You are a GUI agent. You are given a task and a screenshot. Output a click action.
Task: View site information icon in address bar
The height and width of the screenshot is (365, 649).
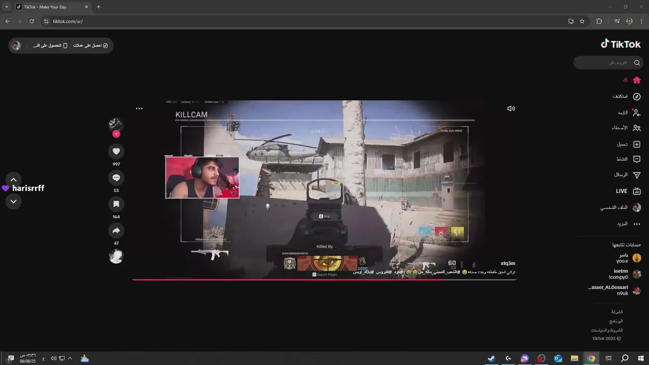[x=46, y=21]
